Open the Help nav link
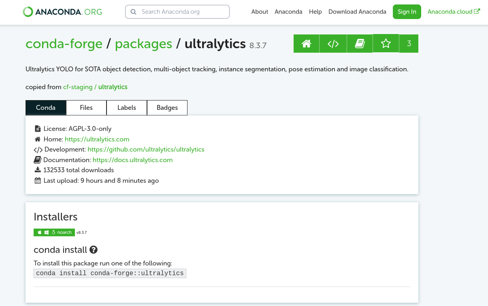This screenshot has width=488, height=306. click(315, 12)
